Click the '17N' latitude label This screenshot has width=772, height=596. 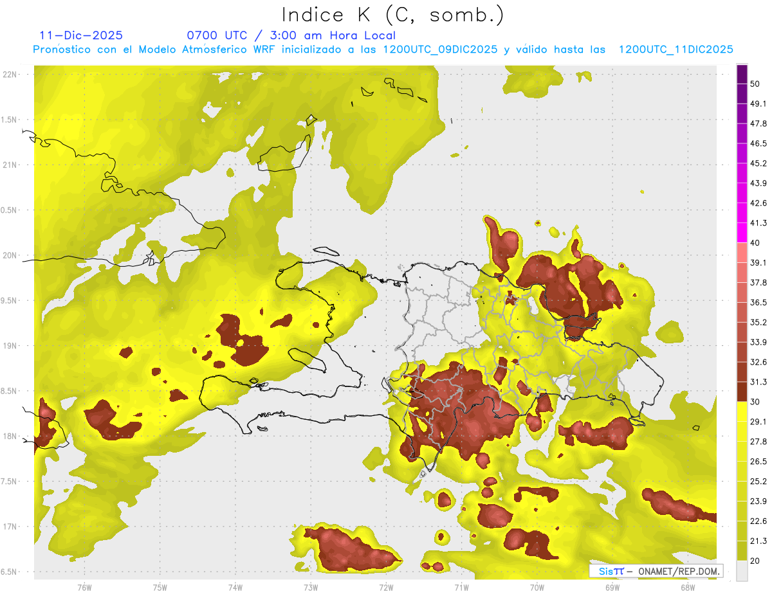tap(10, 527)
